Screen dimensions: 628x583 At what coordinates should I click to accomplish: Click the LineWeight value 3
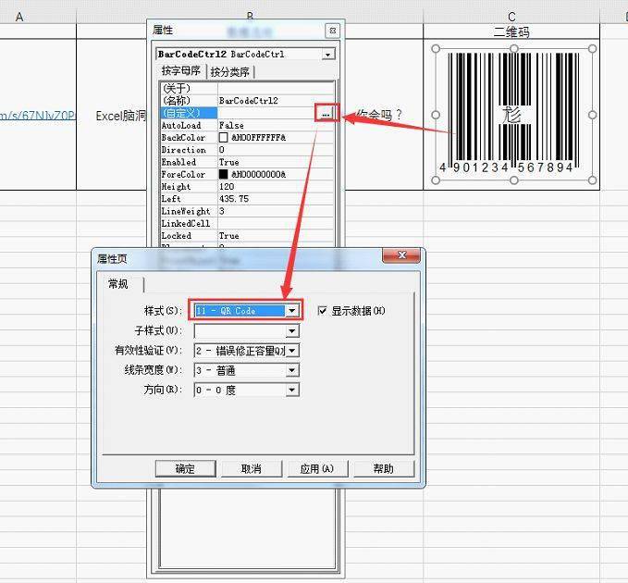pyautogui.click(x=221, y=211)
